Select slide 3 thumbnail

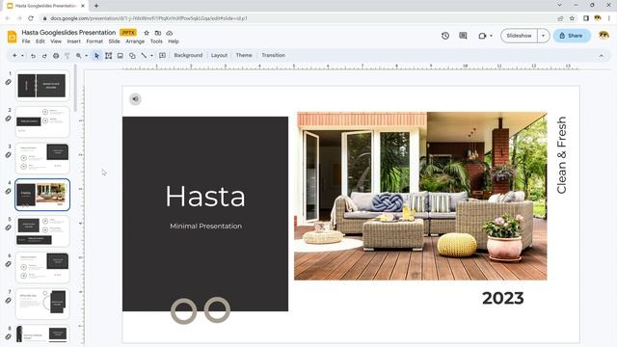(x=42, y=158)
